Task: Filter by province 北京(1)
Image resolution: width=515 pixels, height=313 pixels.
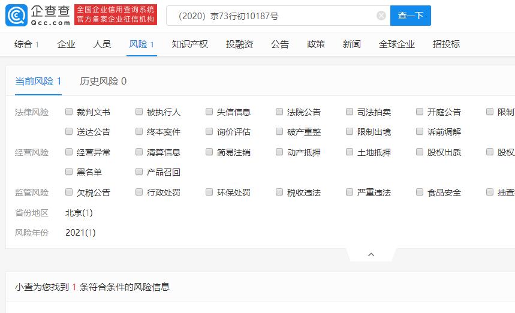Action: 79,213
